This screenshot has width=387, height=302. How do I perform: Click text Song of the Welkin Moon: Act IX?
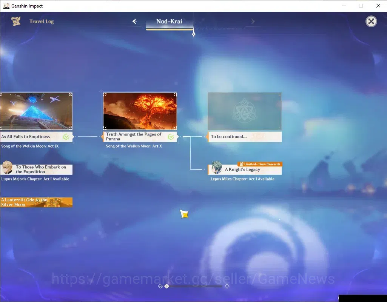click(x=30, y=146)
